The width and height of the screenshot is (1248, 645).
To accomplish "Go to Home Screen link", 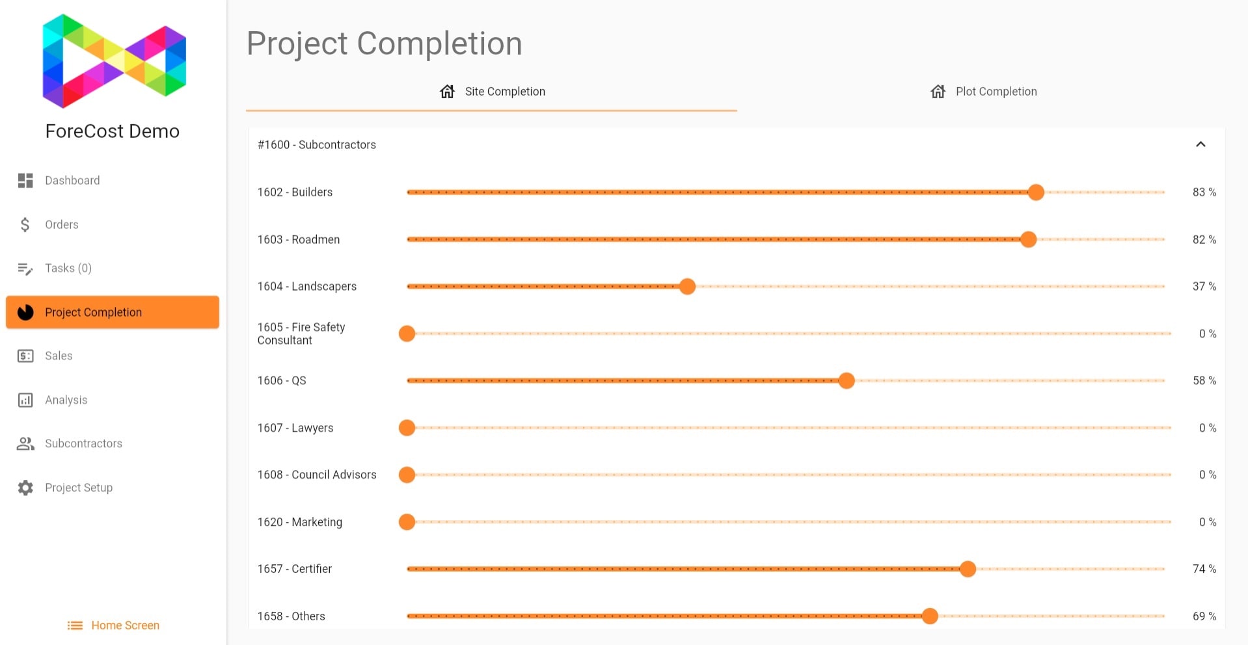I will (125, 625).
